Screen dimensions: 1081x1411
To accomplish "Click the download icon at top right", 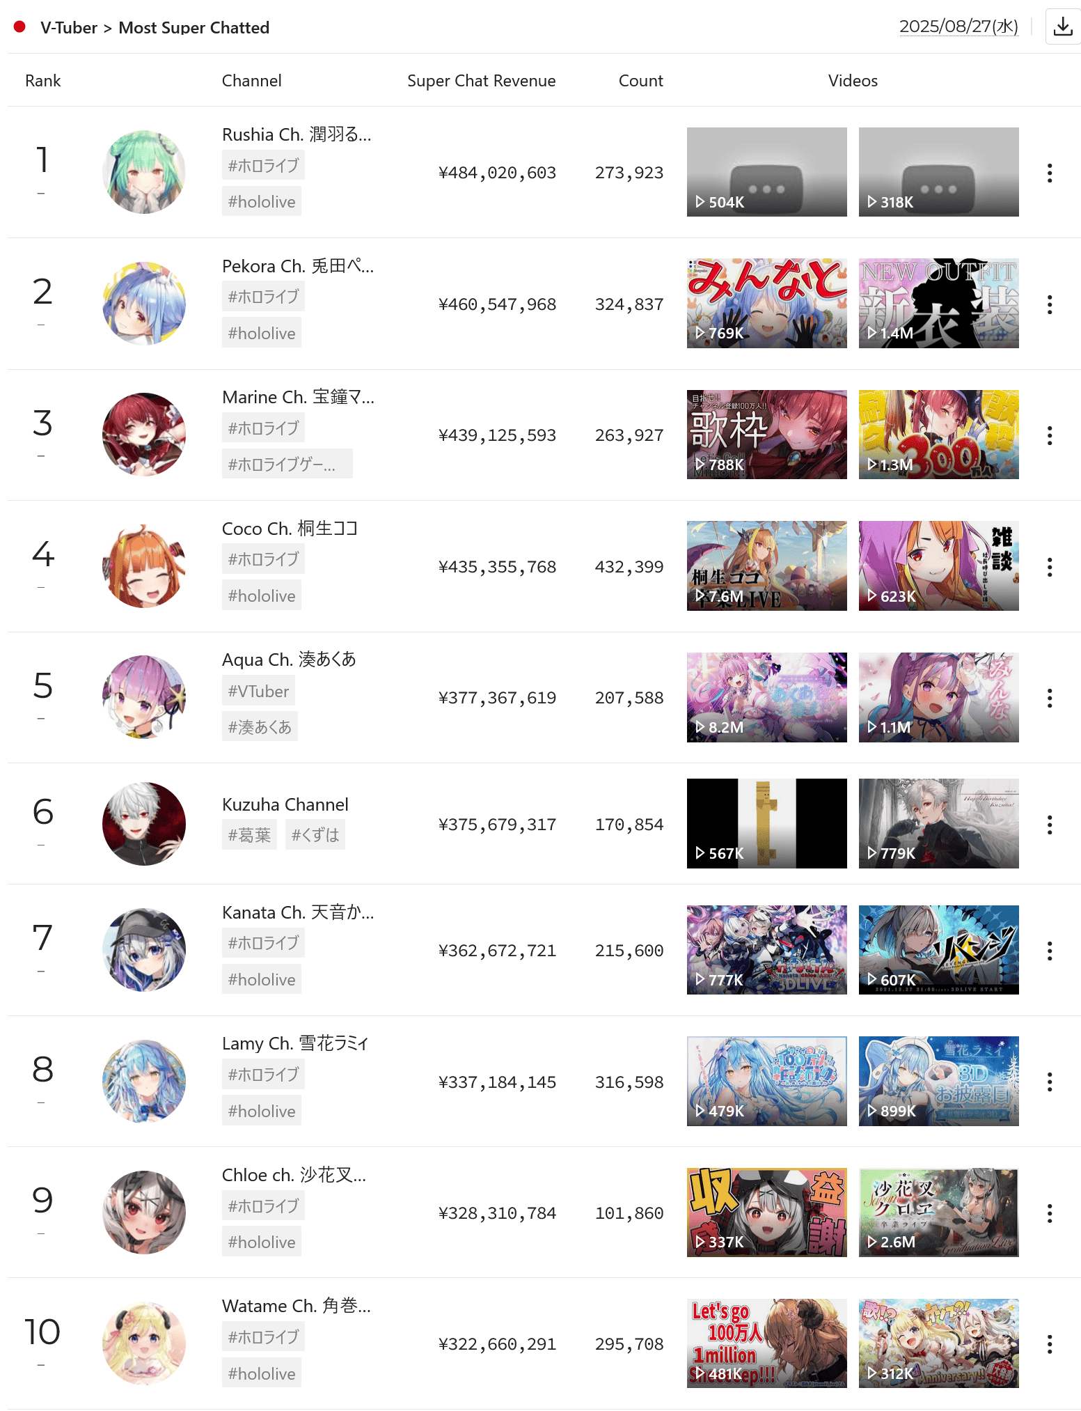I will coord(1062,27).
